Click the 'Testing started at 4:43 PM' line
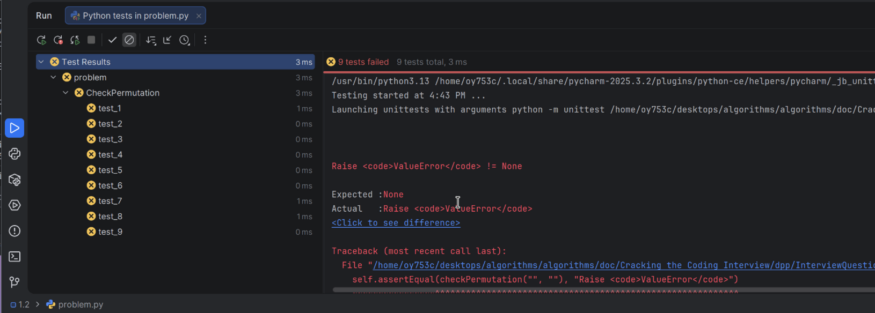 pos(409,95)
